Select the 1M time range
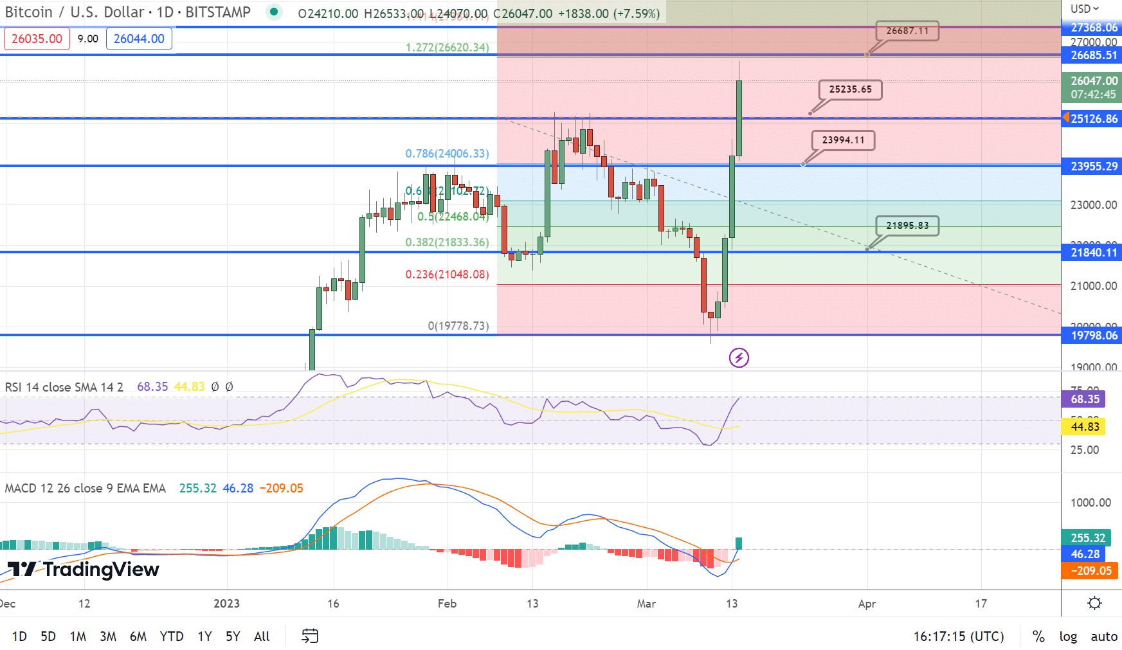Screen dimensions: 1122x650 78,636
